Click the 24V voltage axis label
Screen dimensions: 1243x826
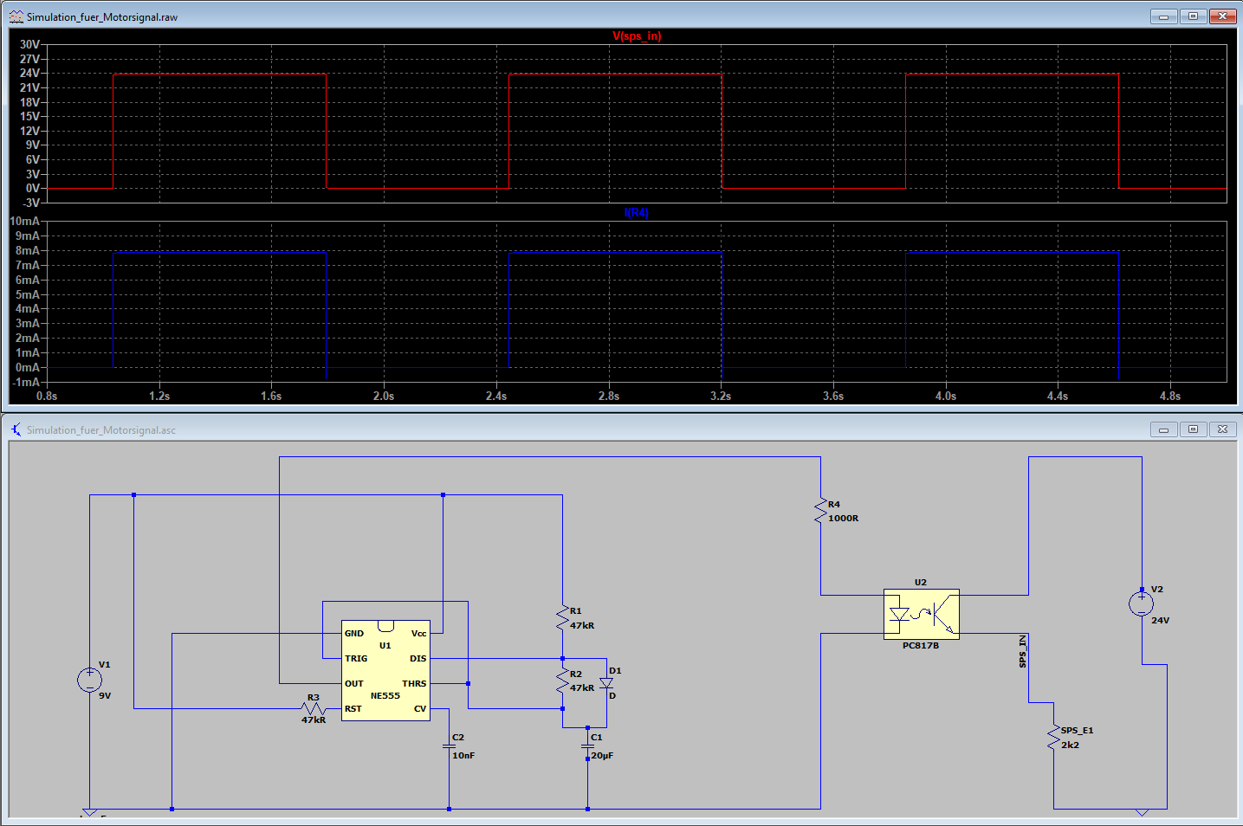click(29, 74)
